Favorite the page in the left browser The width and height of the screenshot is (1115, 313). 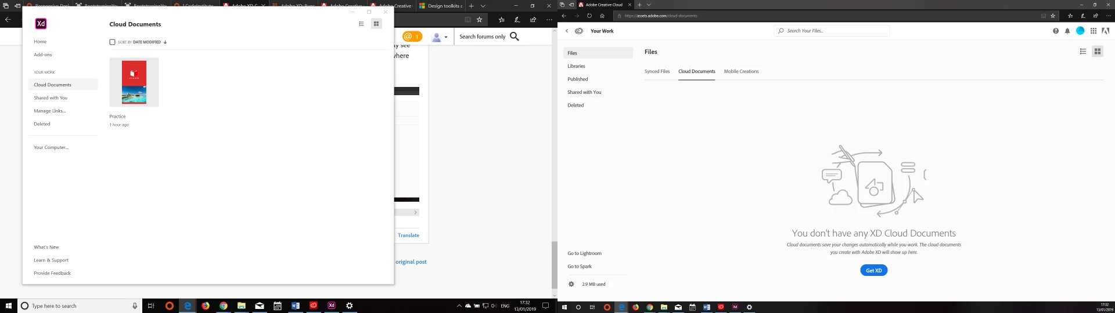pos(479,20)
